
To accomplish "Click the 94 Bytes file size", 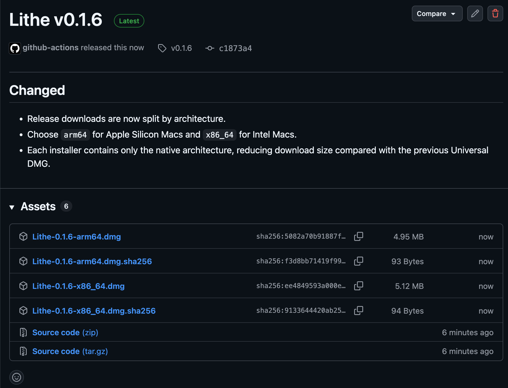I will coord(408,311).
